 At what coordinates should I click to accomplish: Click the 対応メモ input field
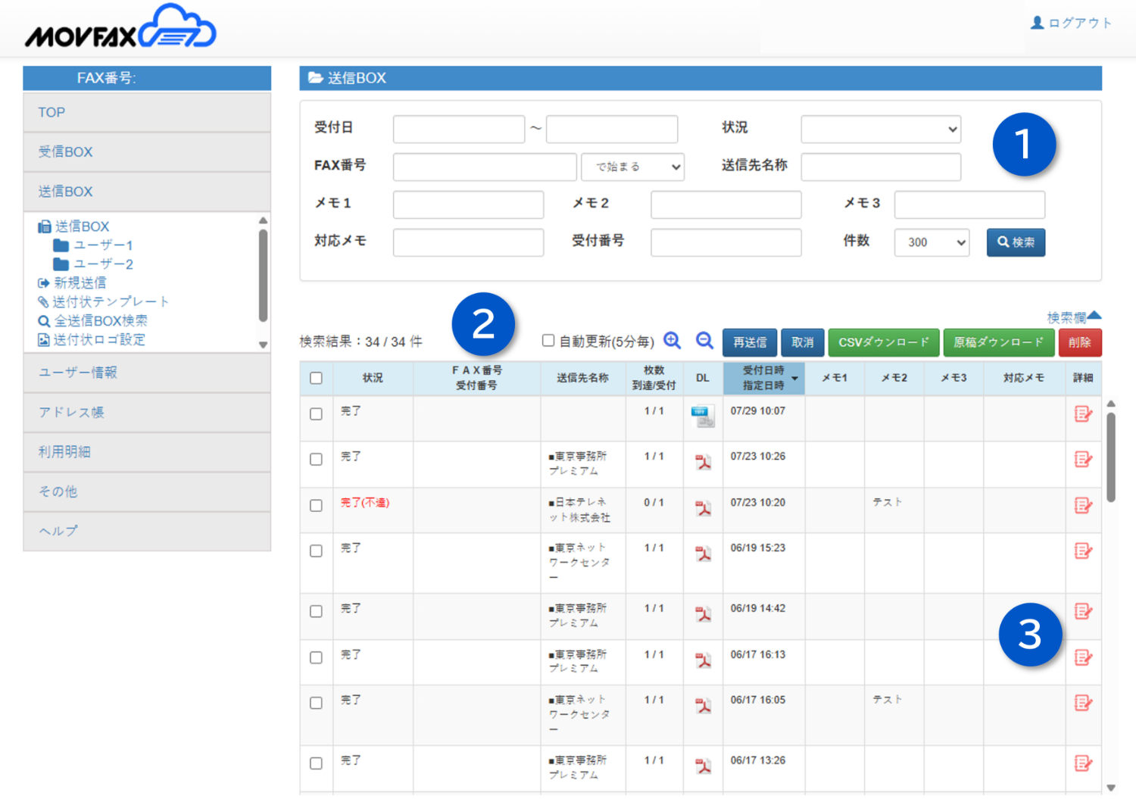[468, 242]
